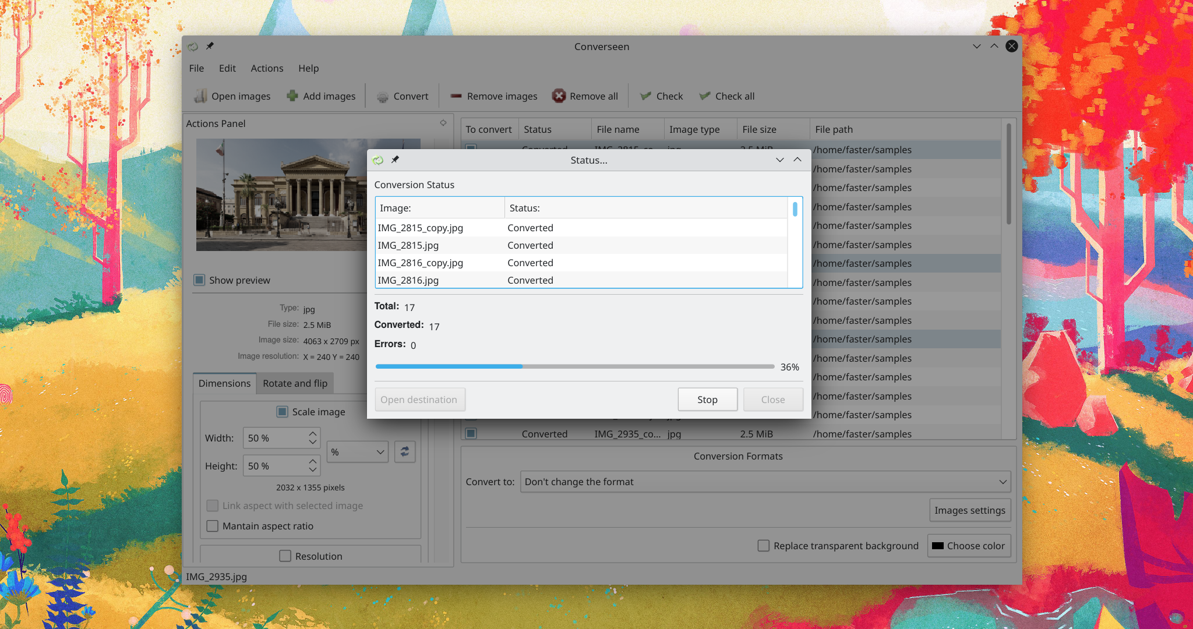This screenshot has height=629, width=1193.
Task: Click the Choose color button
Action: point(969,546)
